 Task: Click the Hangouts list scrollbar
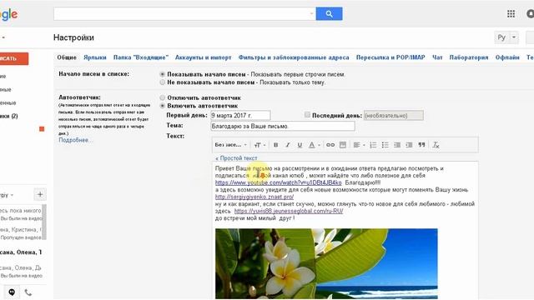point(44,222)
